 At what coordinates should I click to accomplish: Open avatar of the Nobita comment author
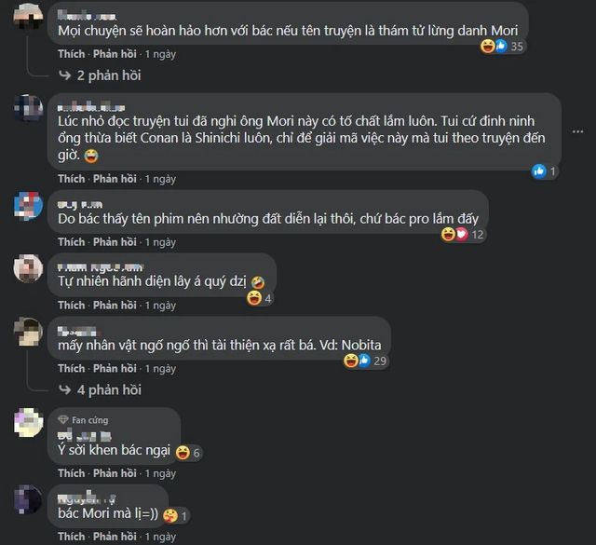click(28, 332)
